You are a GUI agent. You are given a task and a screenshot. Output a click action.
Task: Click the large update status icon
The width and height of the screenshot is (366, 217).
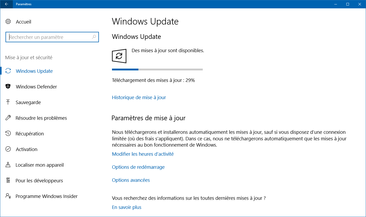[119, 56]
